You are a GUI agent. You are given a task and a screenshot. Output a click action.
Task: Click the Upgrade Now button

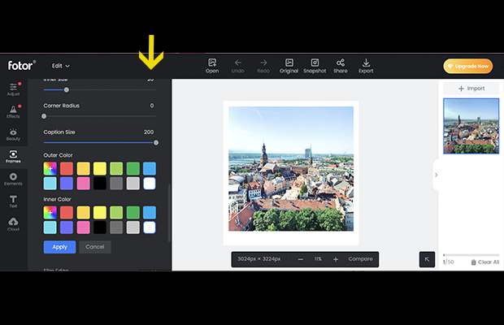click(467, 66)
